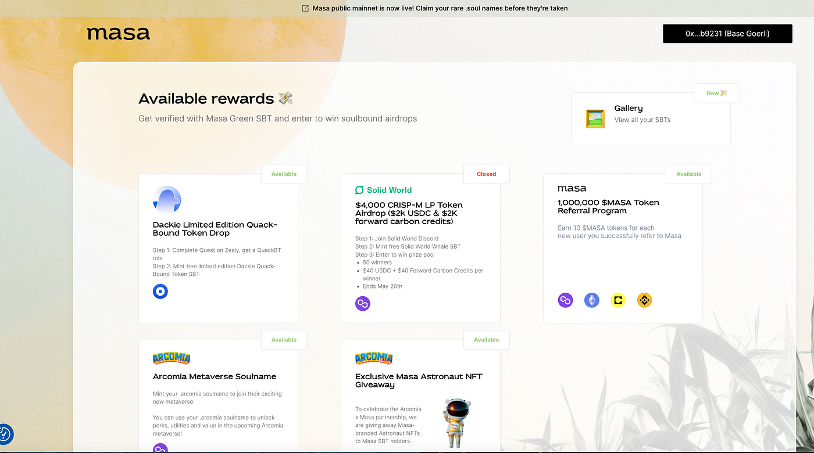
Task: Click the Available badge on the Dackie card
Action: [x=284, y=174]
